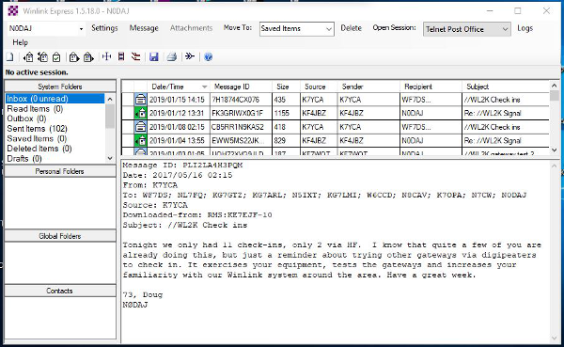The height and width of the screenshot is (347, 564).
Task: Sort by the Size column header
Action: pos(286,87)
